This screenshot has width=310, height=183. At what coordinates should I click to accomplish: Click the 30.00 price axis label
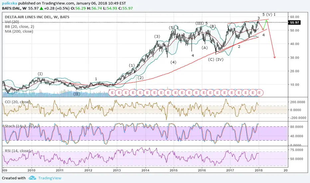pos(295,58)
